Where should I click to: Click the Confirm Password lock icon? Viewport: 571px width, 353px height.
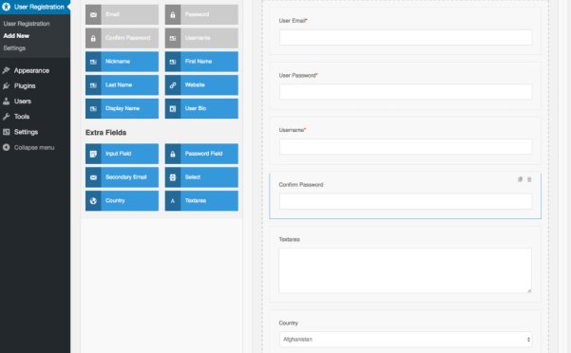[93, 38]
